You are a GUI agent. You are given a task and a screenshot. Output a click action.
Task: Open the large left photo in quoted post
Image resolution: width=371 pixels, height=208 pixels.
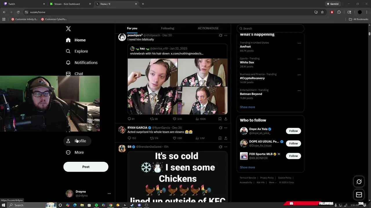(x=152, y=87)
